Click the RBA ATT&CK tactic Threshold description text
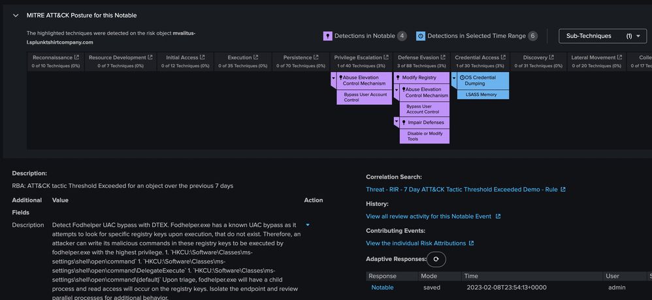 123,186
